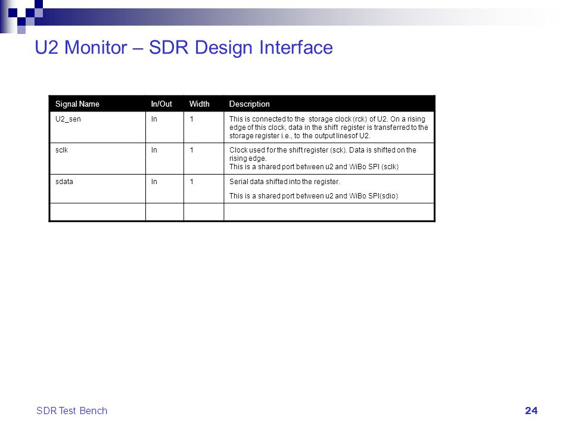The image size is (572, 429).
Task: Click the slide number '24'
Action: 531,411
